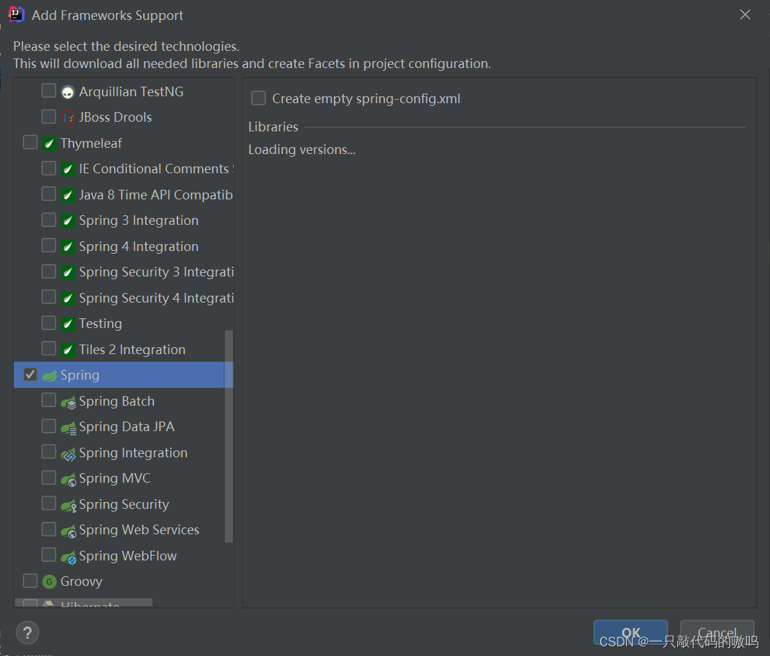This screenshot has width=770, height=656.
Task: Select the Spring MVC tree row
Action: [124, 479]
